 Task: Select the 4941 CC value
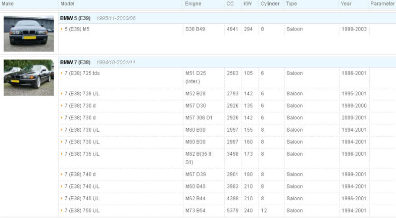pos(232,29)
